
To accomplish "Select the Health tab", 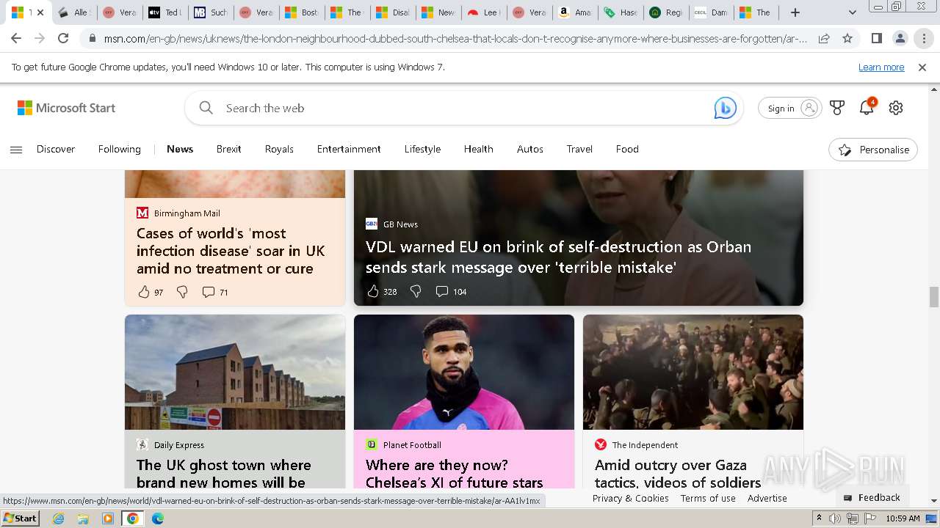I will coord(478,149).
